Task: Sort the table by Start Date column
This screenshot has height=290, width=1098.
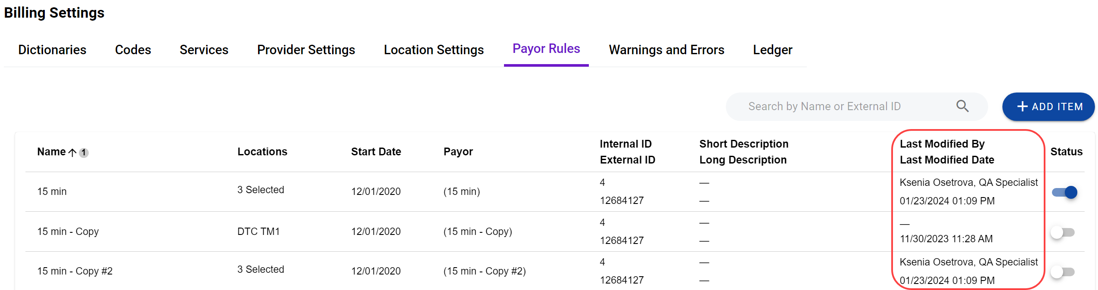Action: [376, 152]
